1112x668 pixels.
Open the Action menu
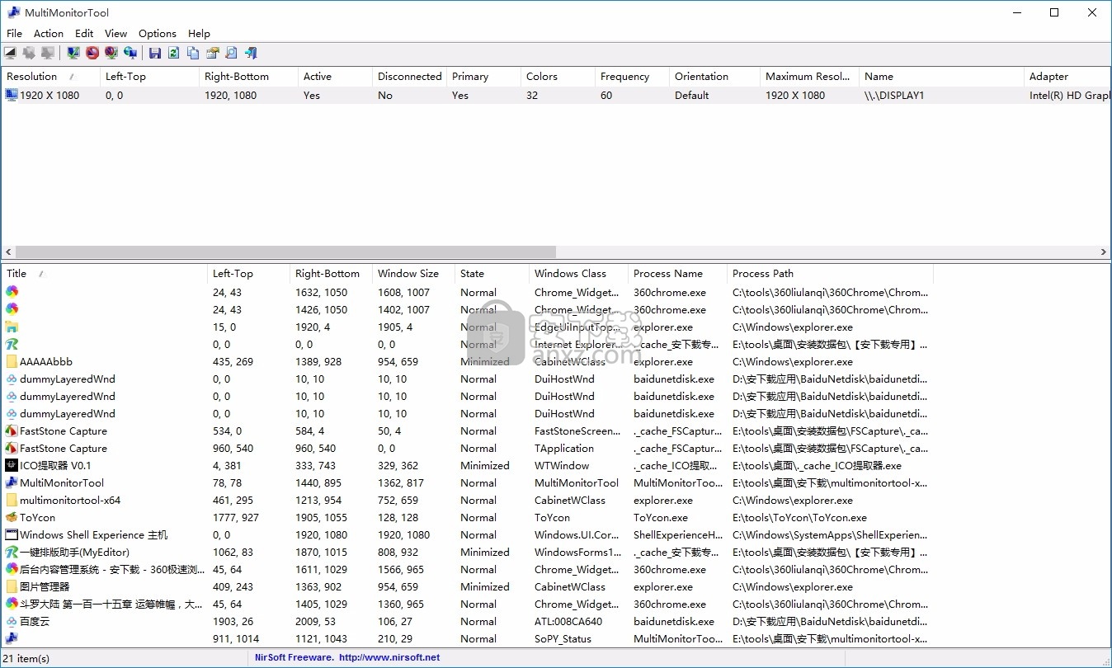pos(49,33)
